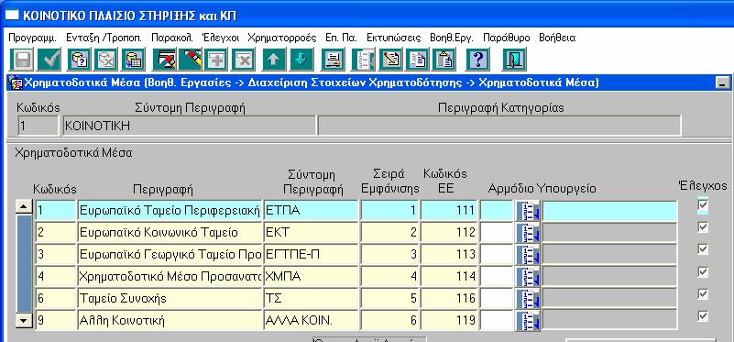Click the question mark help icon
This screenshot has height=342, width=734.
coord(477,60)
